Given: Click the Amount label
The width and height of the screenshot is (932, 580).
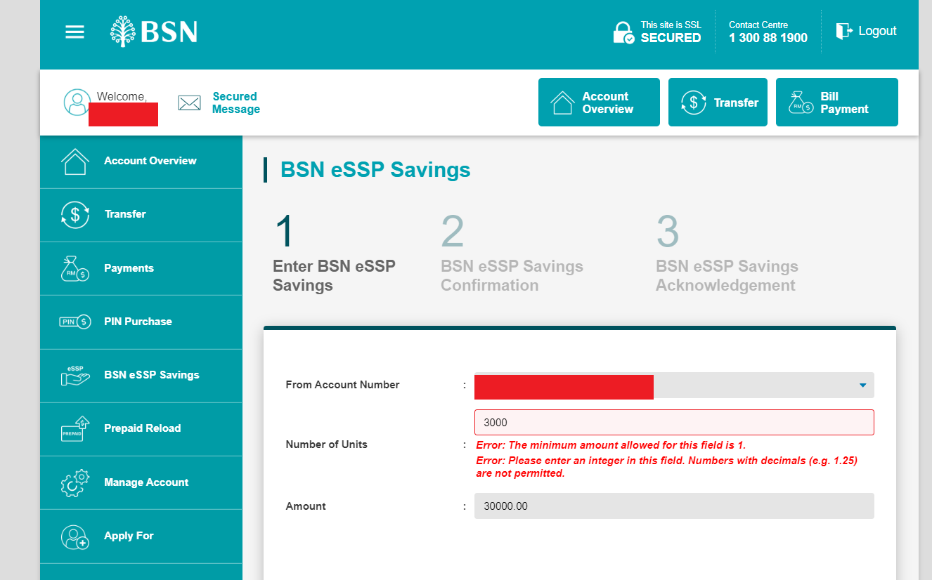Looking at the screenshot, I should [x=306, y=506].
